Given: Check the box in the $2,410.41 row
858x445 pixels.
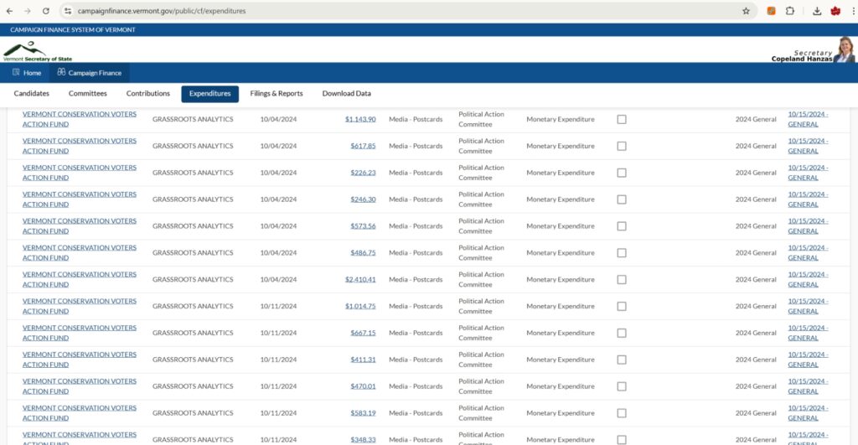Looking at the screenshot, I should [622, 280].
